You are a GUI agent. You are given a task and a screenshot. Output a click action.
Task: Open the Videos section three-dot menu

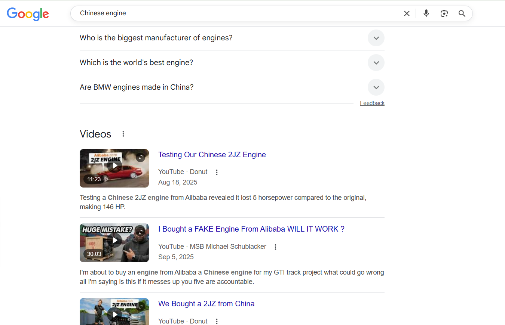123,134
